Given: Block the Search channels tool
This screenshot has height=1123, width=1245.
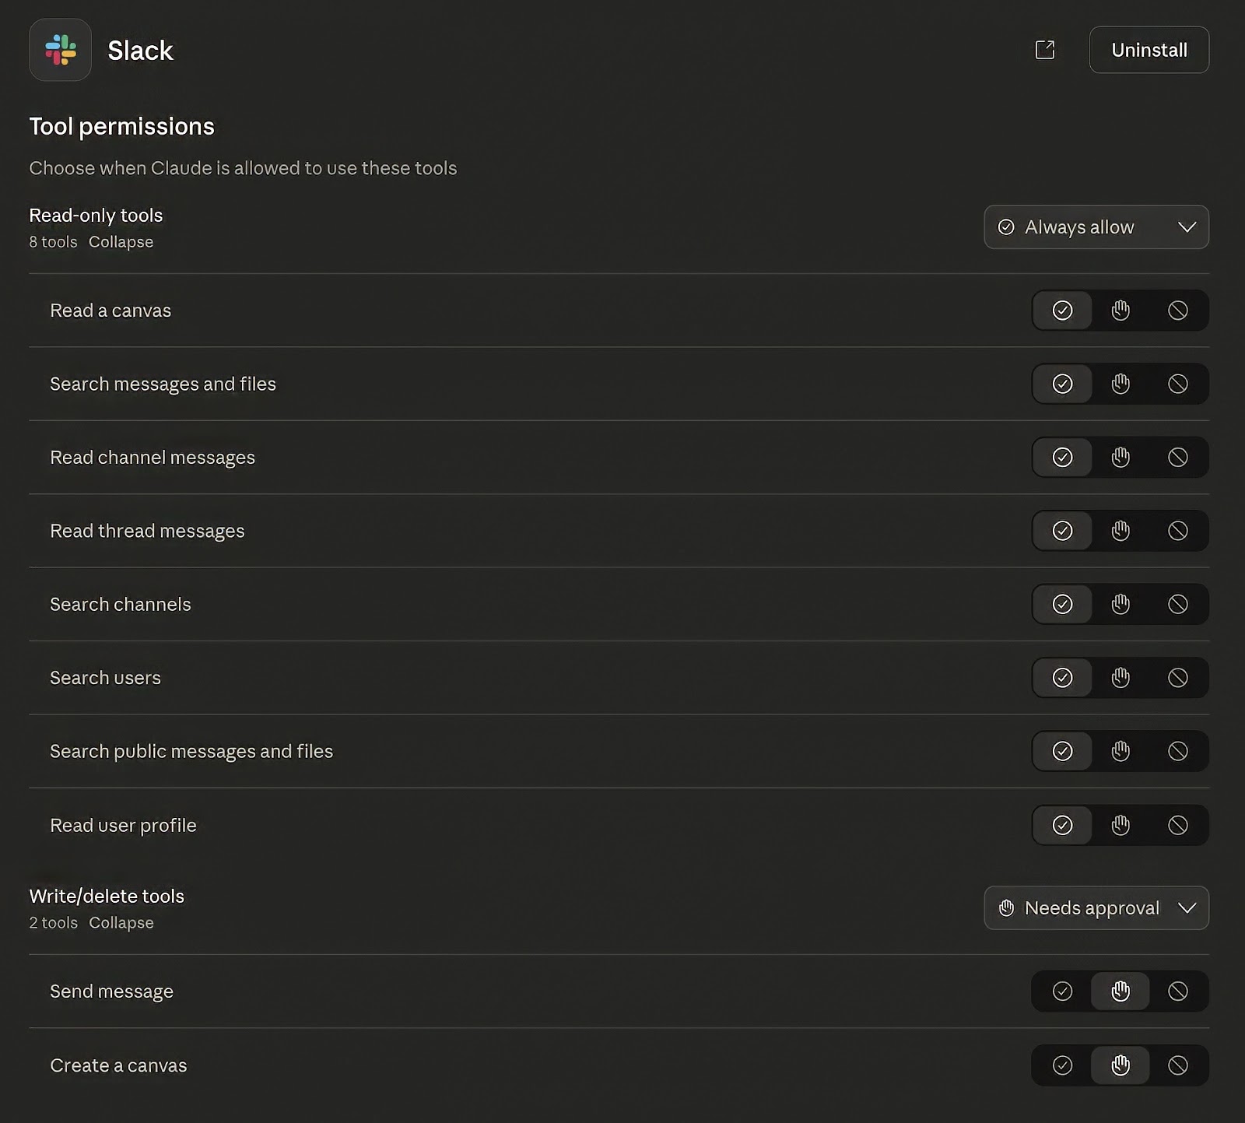Looking at the screenshot, I should [x=1178, y=604].
